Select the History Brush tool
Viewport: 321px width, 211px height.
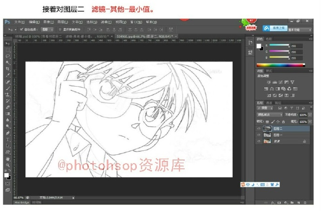tap(8, 101)
